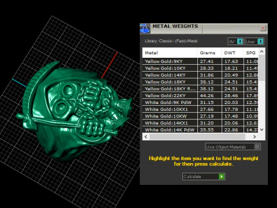Click the 22.86 DWT value
Screen dimensions: 277x208
point(231,130)
